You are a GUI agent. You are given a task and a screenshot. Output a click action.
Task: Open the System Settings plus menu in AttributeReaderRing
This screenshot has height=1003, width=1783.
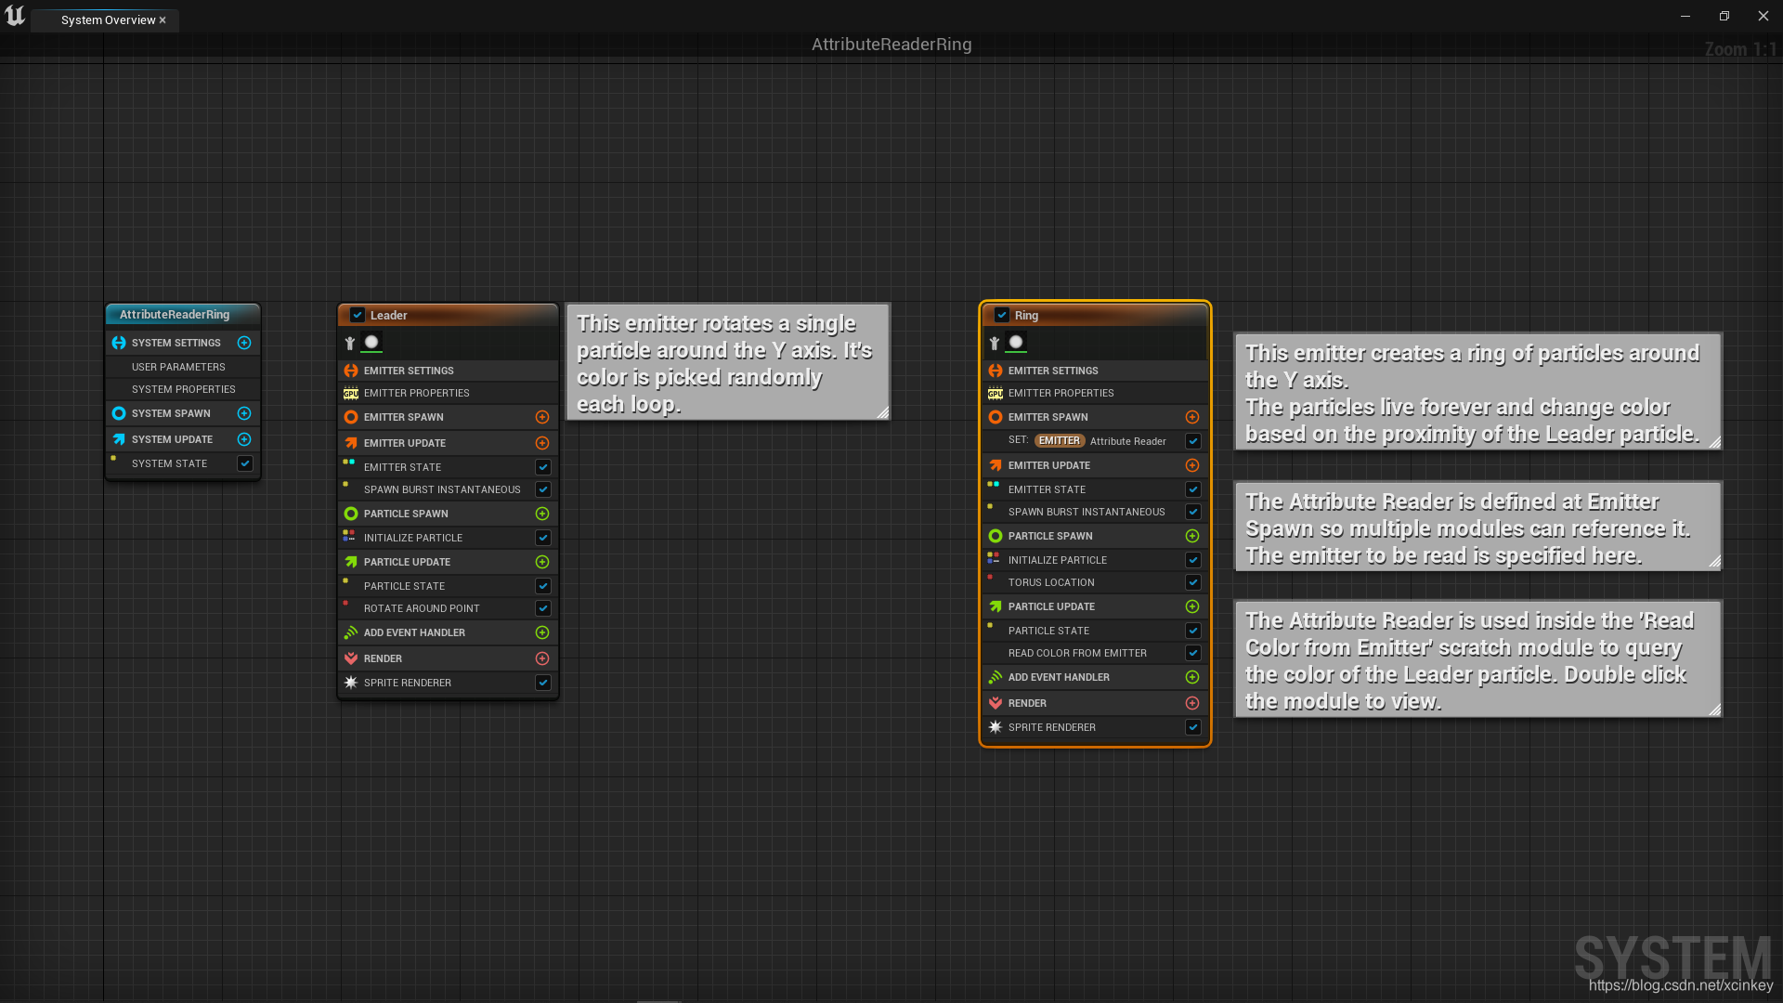(244, 343)
